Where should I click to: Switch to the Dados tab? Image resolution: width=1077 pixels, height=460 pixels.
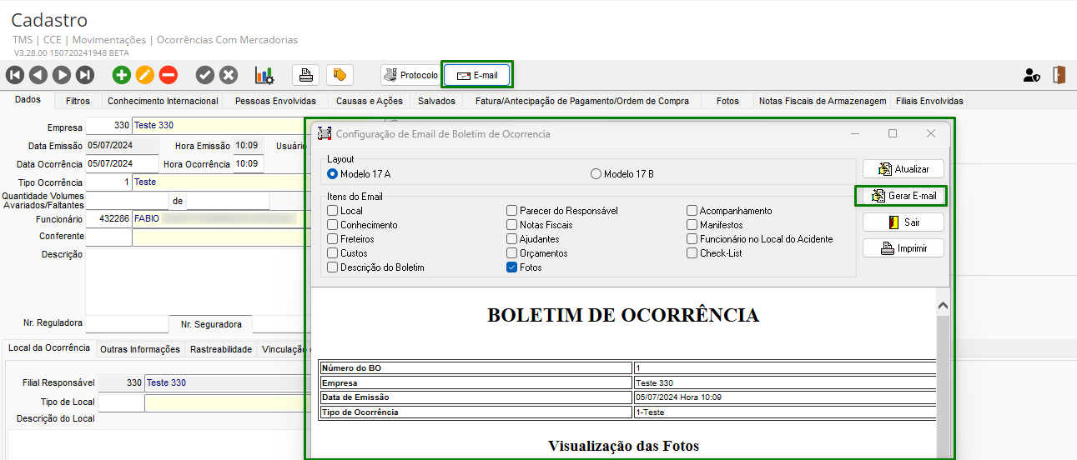28,100
